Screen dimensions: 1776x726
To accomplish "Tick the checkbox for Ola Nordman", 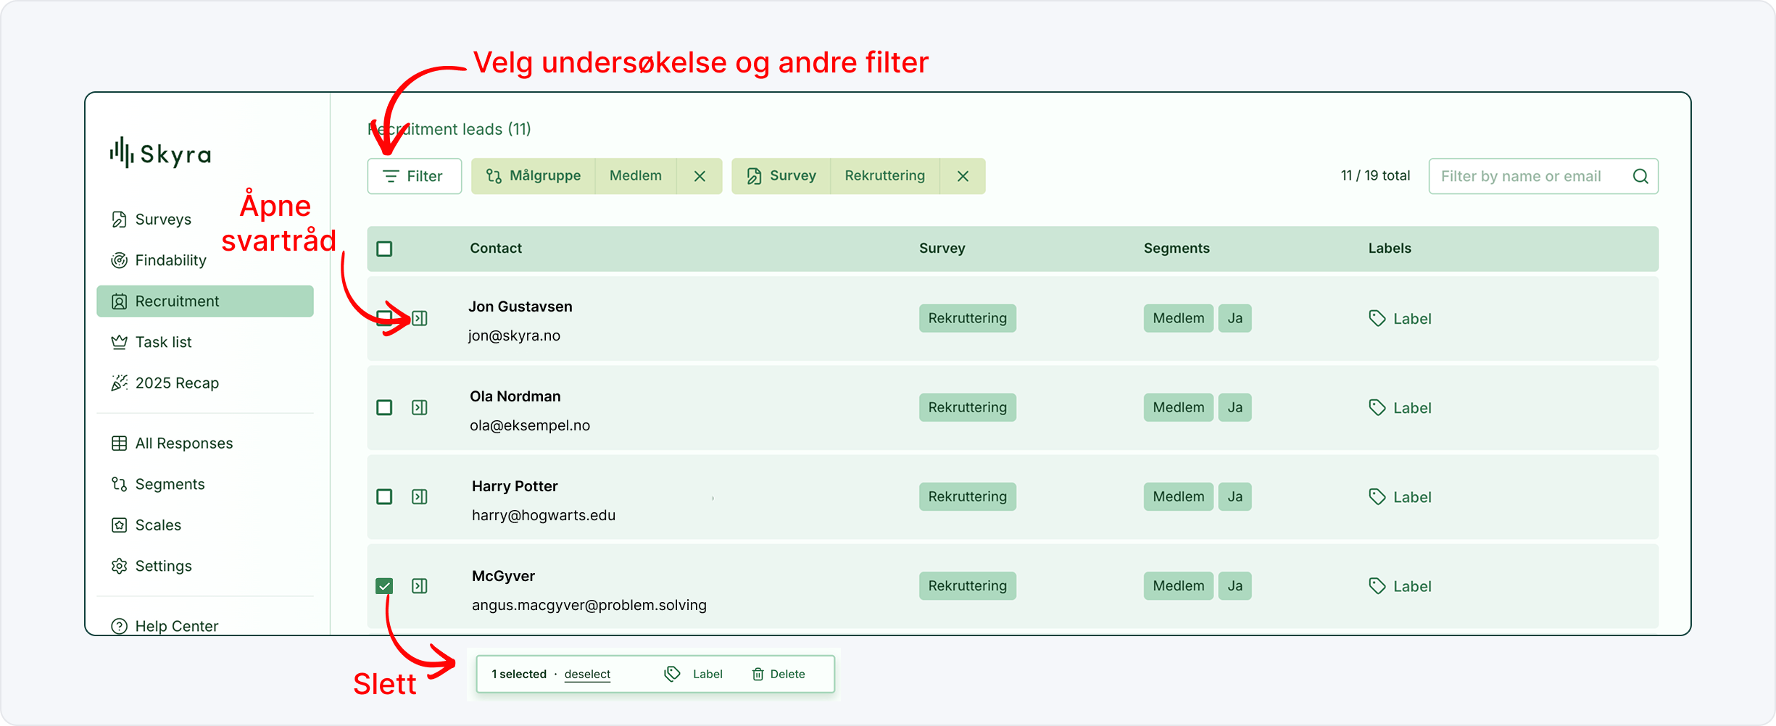I will (x=384, y=407).
